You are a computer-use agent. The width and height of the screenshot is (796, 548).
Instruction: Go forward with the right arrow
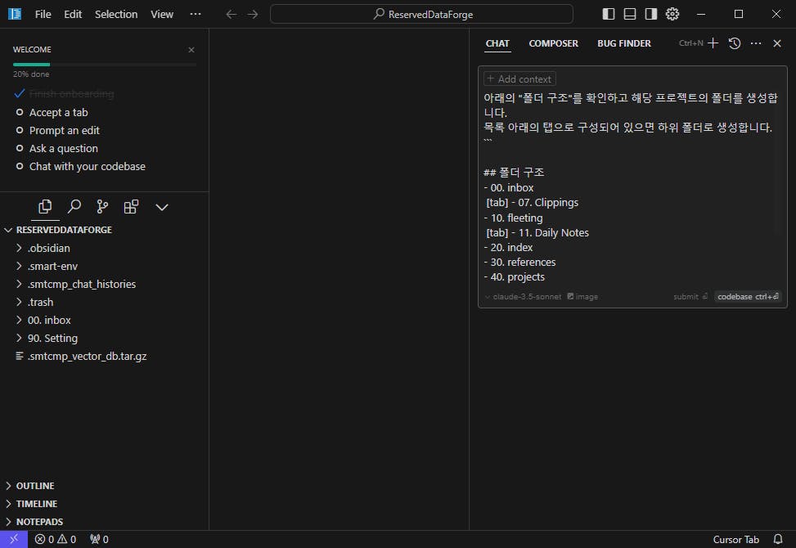253,14
